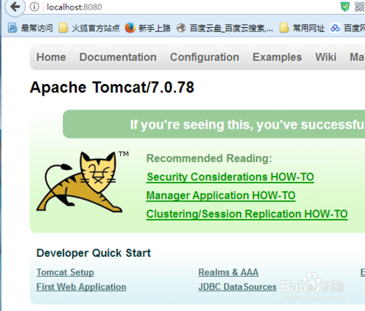The width and height of the screenshot is (365, 311).
Task: Click the Firefox 新手上路 bookmark
Action: pos(147,28)
